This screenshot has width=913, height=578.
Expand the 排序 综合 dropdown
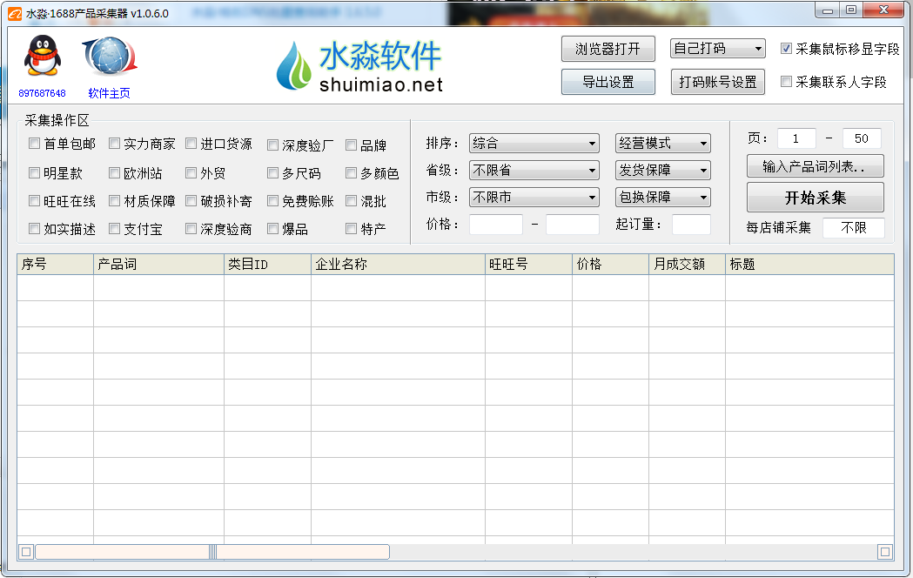534,143
